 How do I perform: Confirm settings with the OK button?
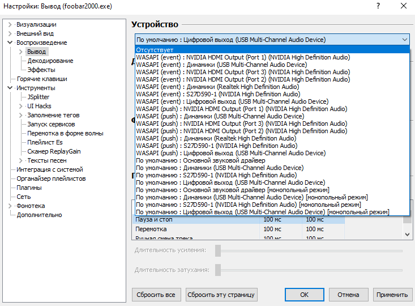[304, 295]
